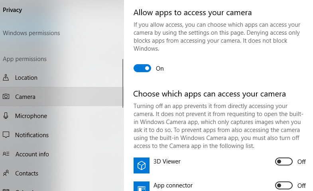Click the Account info icon
Screen dimensions: 313x191
tap(6, 154)
